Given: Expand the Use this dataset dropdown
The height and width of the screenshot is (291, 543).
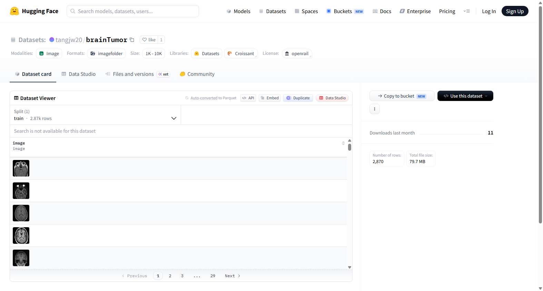Looking at the screenshot, I should (465, 96).
